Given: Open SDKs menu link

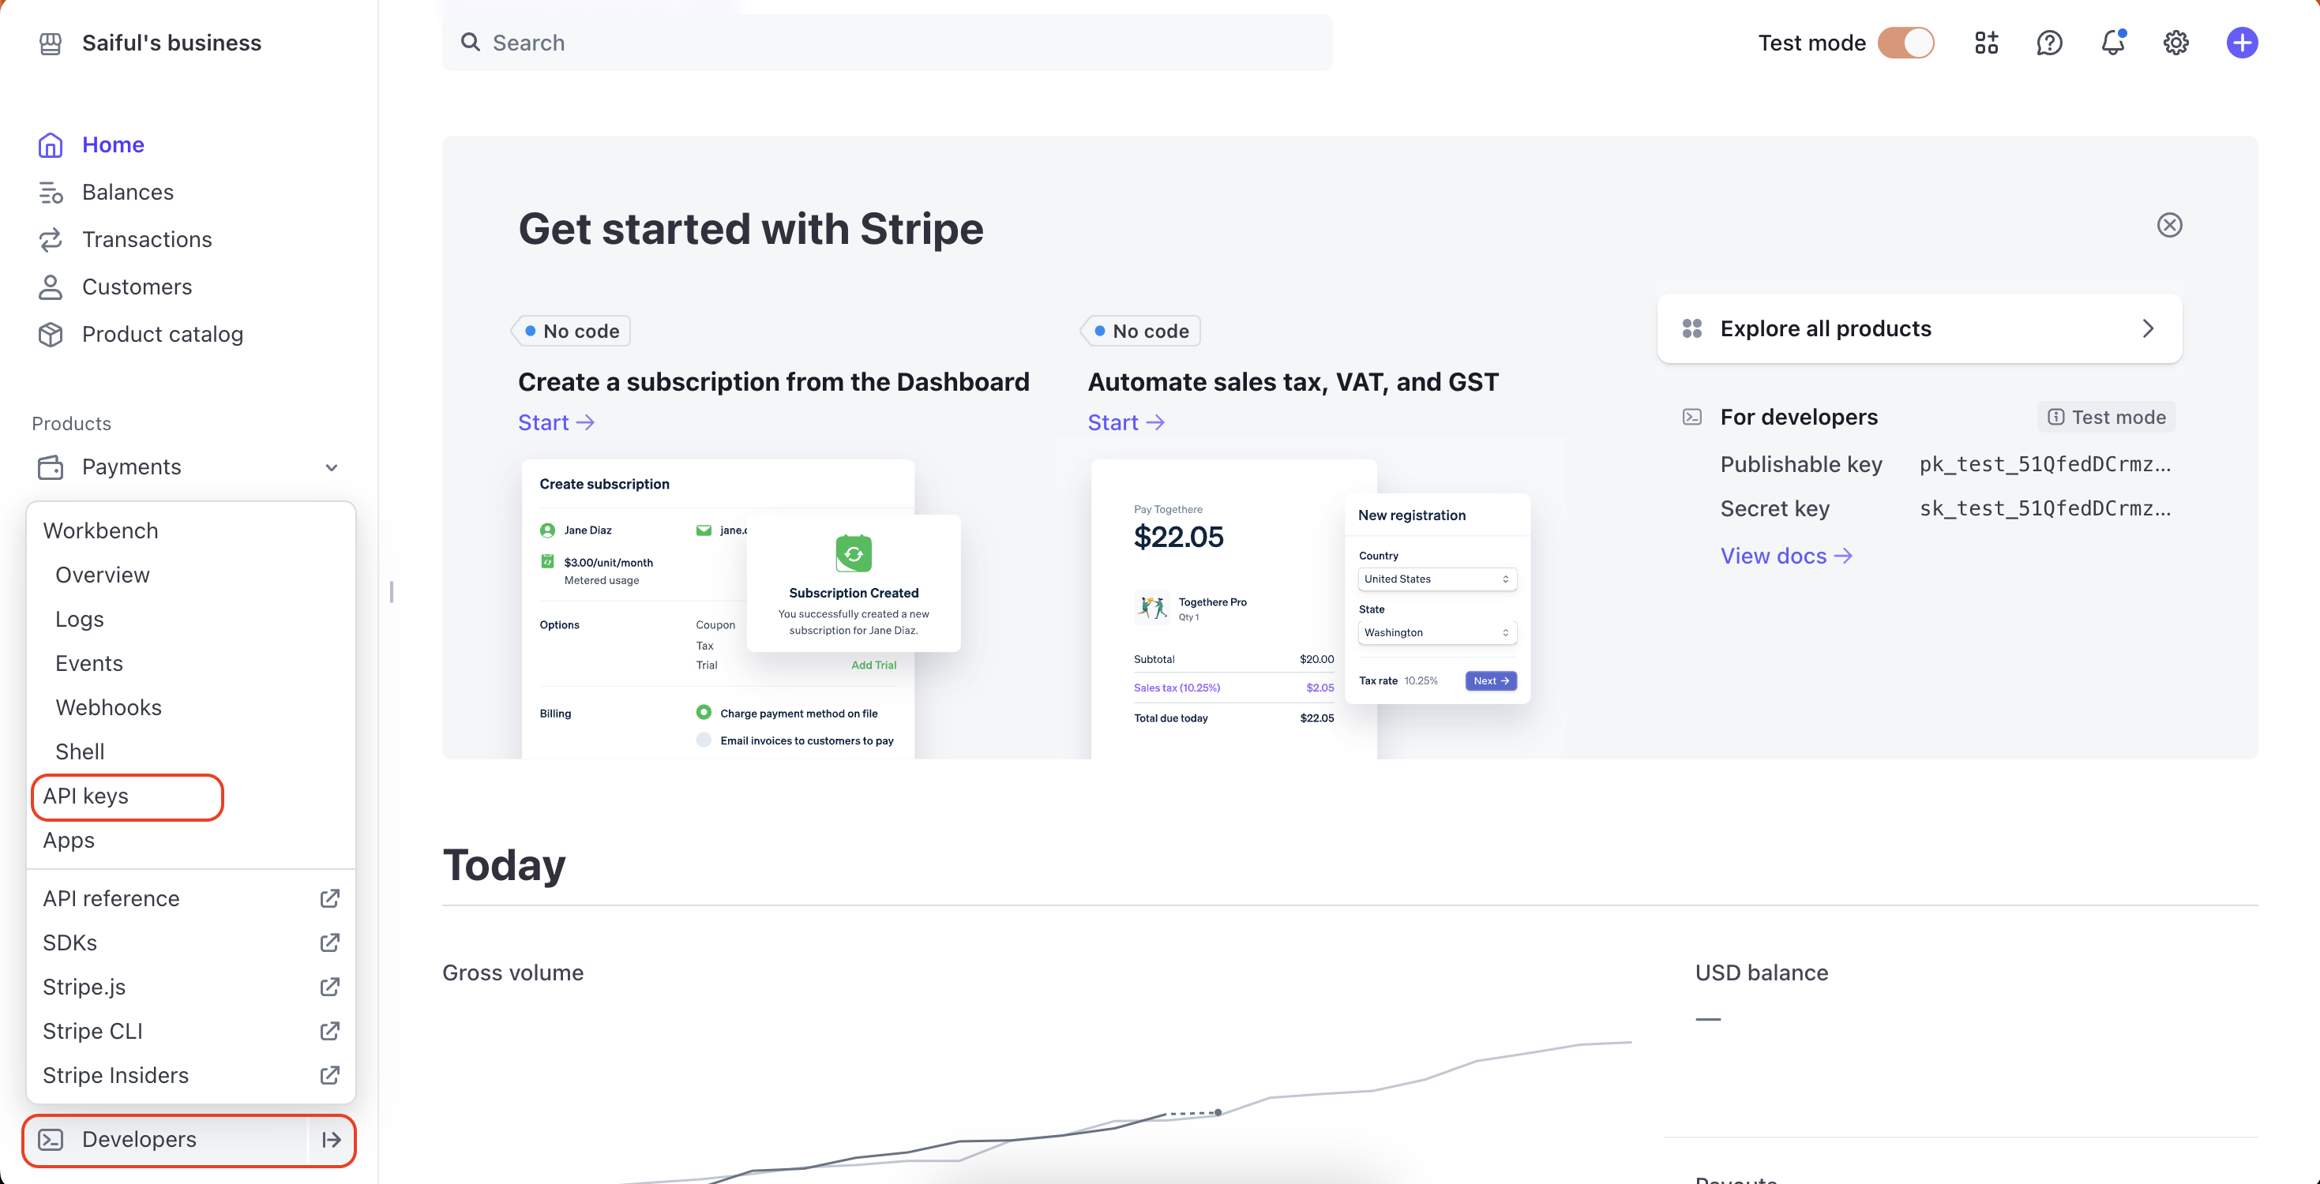Looking at the screenshot, I should point(69,942).
